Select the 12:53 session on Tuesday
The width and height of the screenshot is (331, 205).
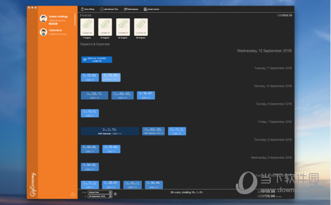tap(90, 77)
